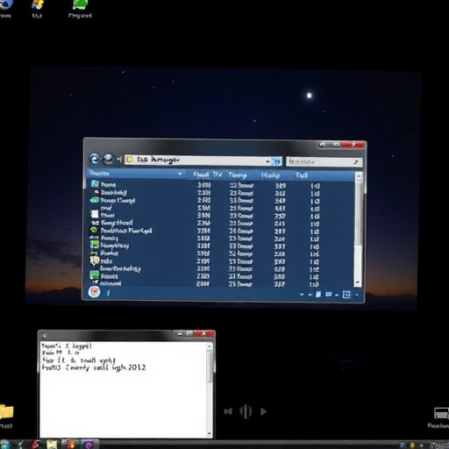Click the Play triangle media control
This screenshot has height=449, width=449.
pyautogui.click(x=263, y=411)
